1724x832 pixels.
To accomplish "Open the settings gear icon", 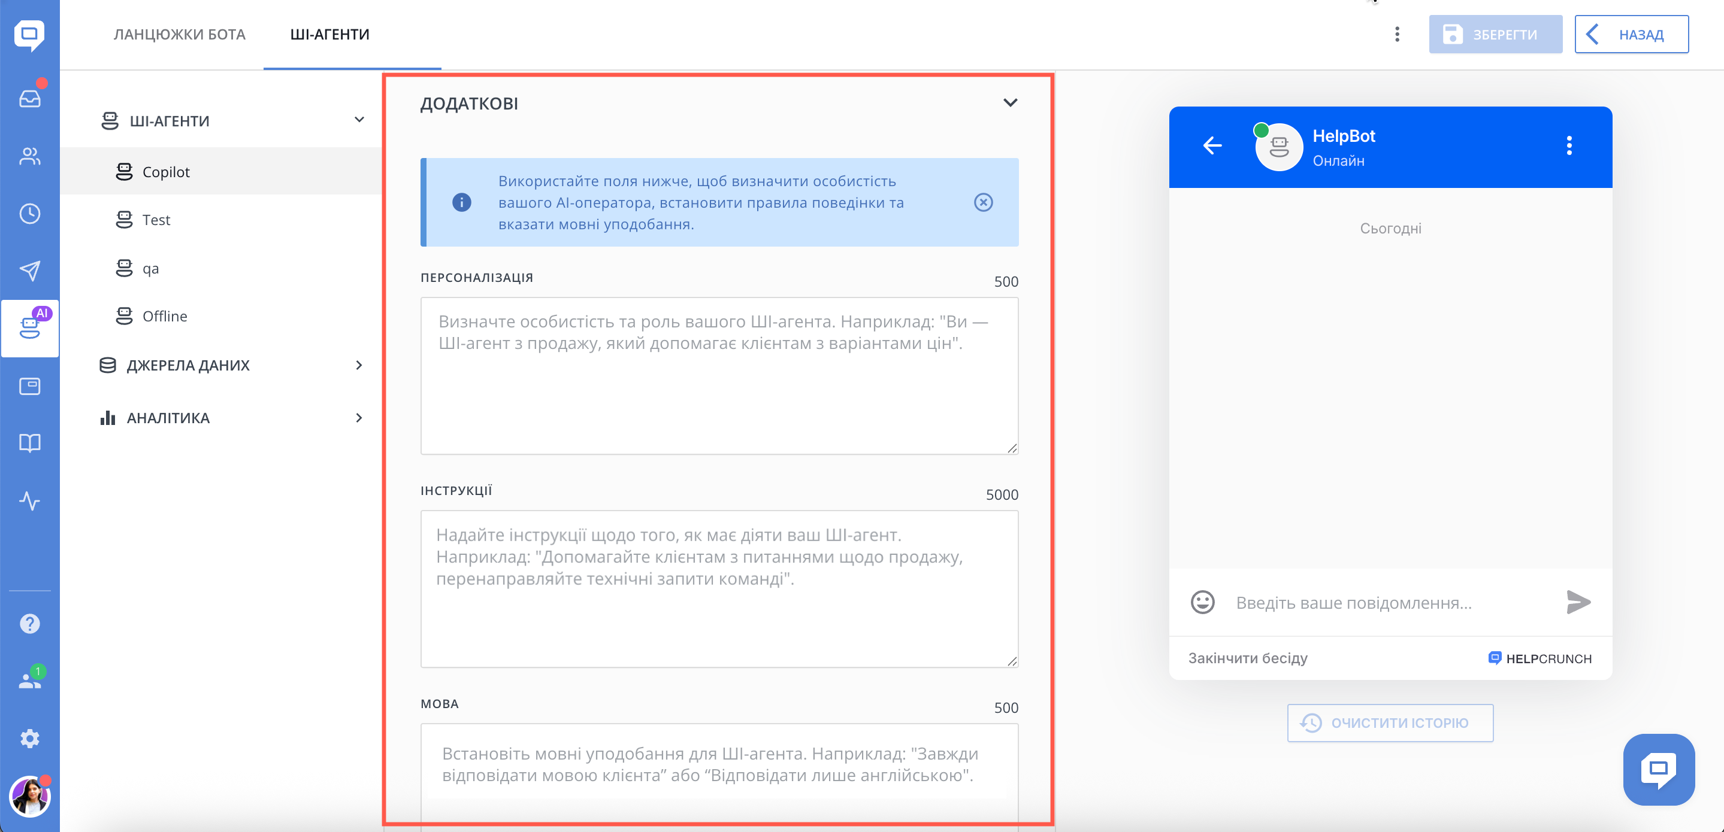I will [29, 739].
